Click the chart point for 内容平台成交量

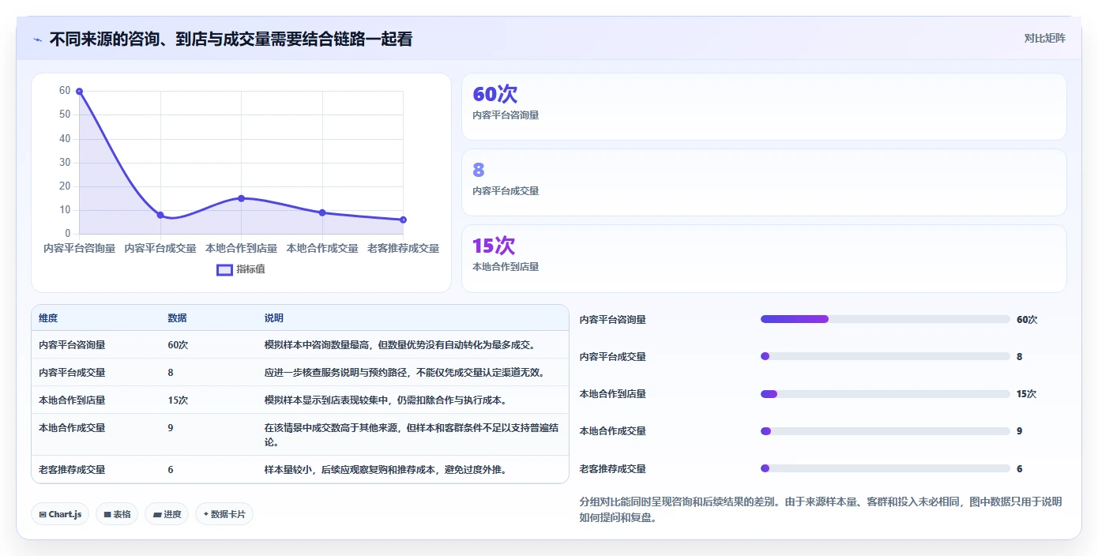[x=160, y=215]
